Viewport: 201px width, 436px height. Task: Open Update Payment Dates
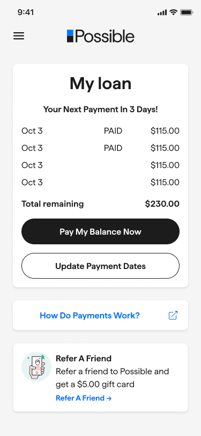[x=101, y=266]
